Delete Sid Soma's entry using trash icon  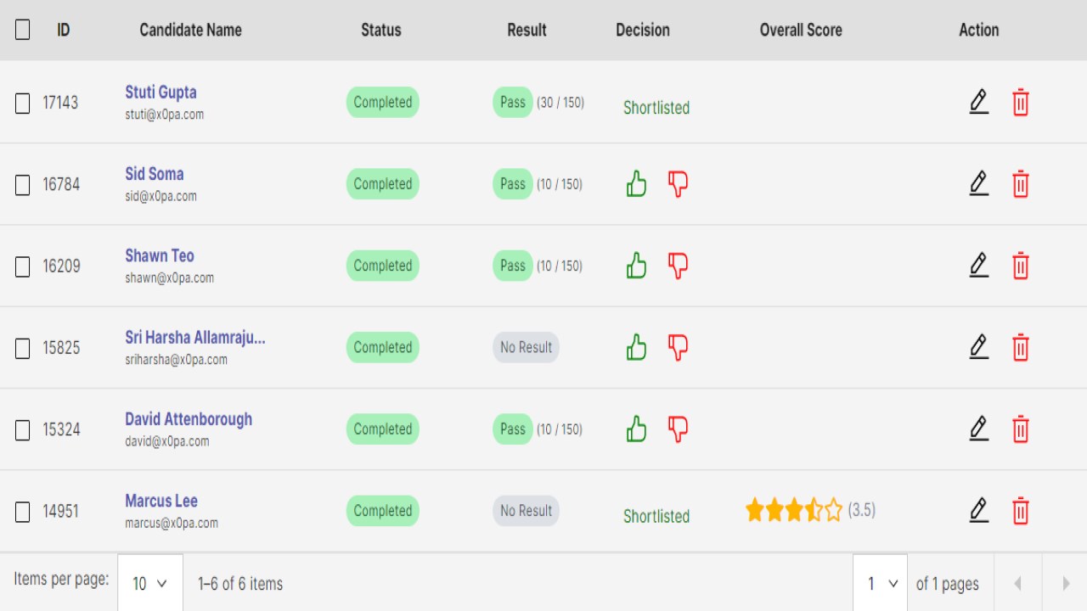point(1021,184)
